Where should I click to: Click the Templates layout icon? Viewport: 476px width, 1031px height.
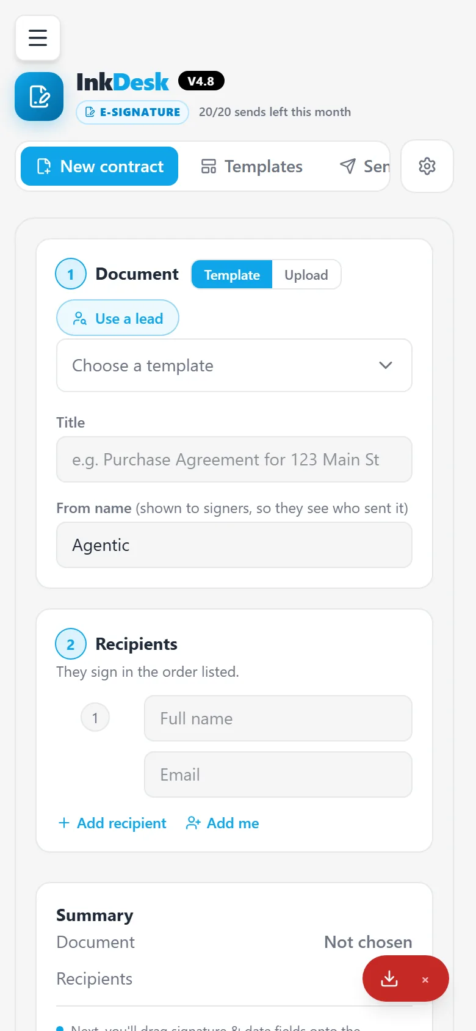coord(209,166)
